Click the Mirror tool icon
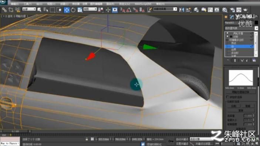The width and height of the screenshot is (260, 146). click(182, 10)
